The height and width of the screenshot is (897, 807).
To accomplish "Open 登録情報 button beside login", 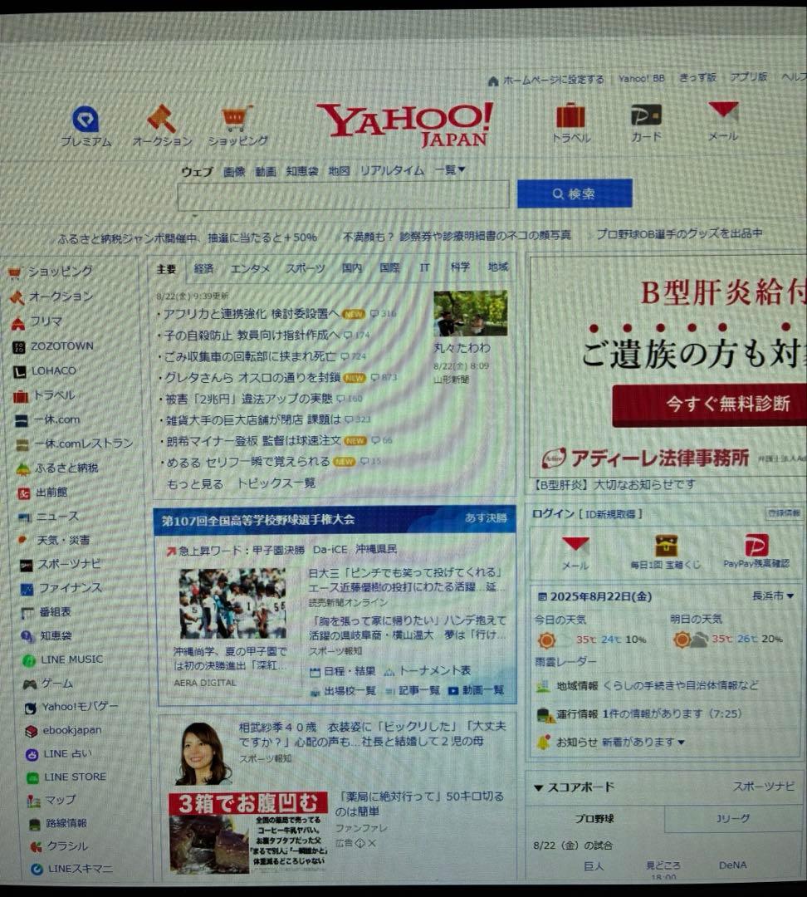I will (x=784, y=513).
